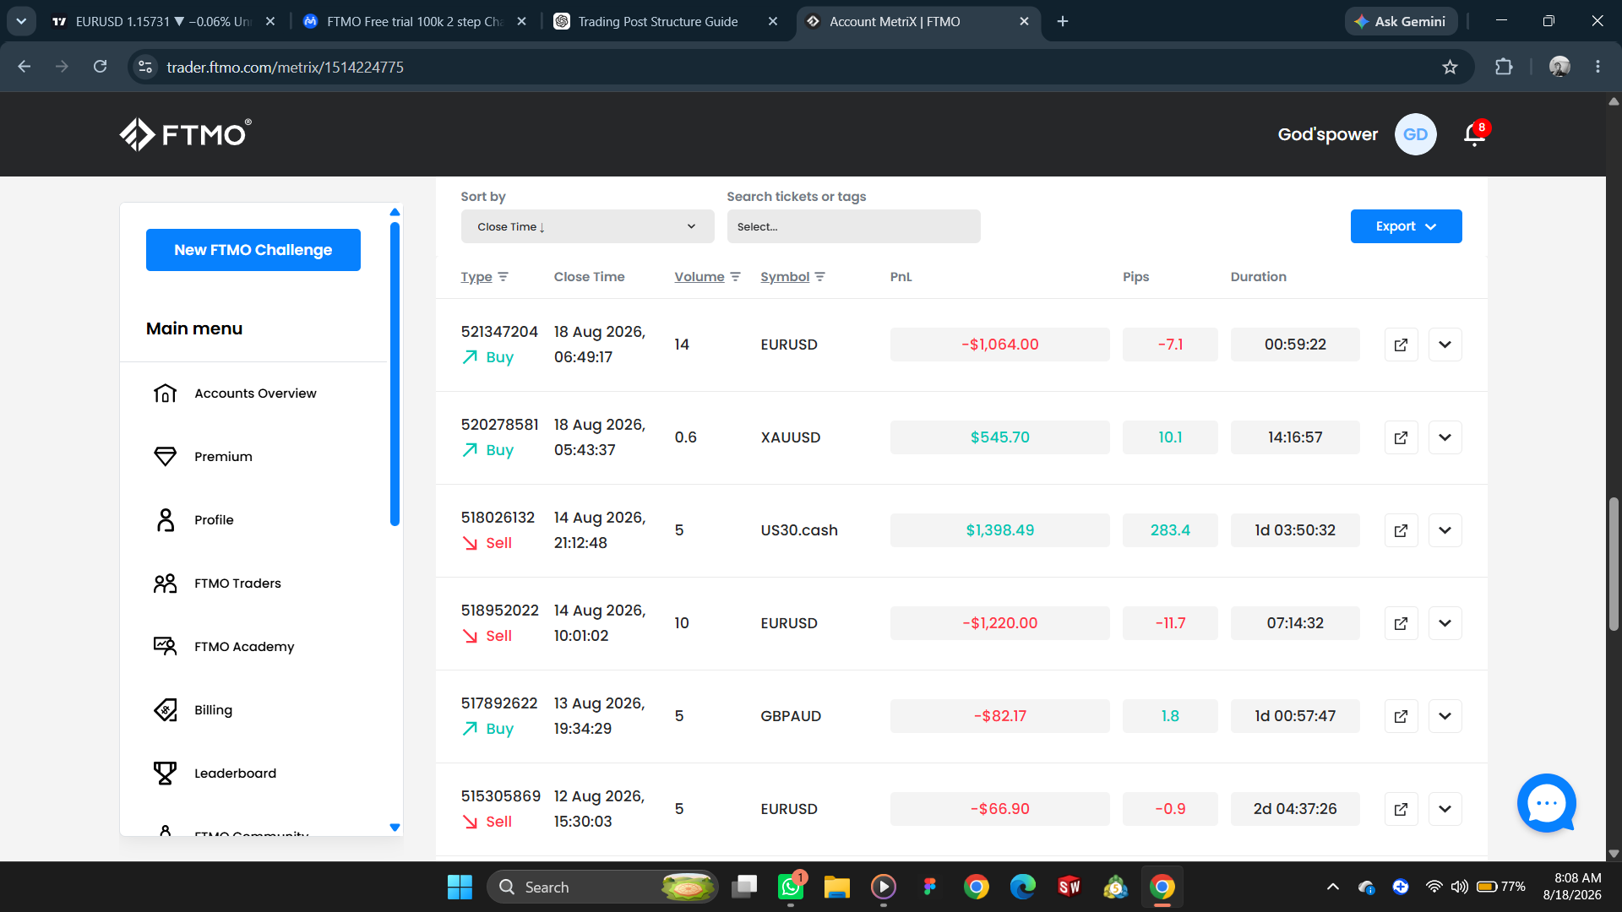Go to Leaderboard menu item

(x=235, y=774)
